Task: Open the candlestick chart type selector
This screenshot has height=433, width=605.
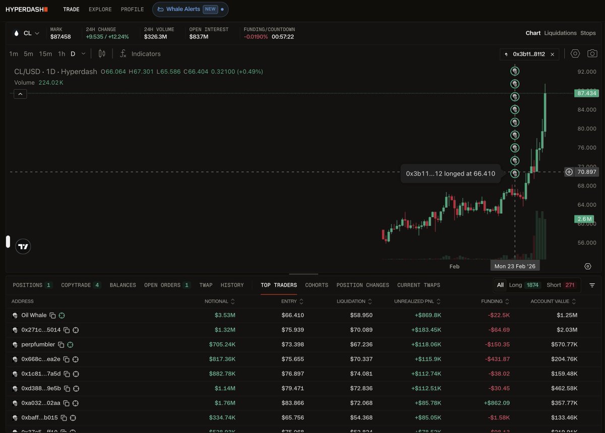Action: coord(102,53)
